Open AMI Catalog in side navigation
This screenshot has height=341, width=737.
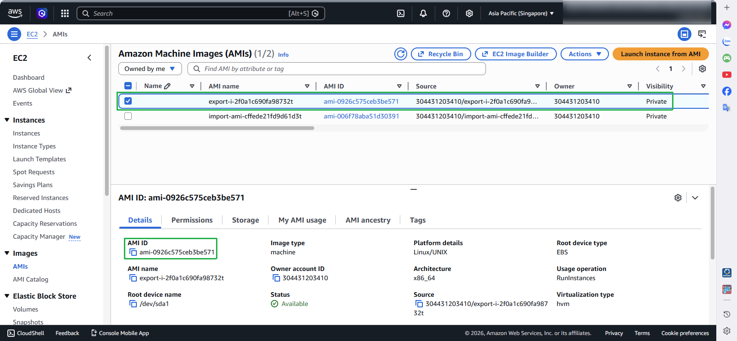coord(30,279)
